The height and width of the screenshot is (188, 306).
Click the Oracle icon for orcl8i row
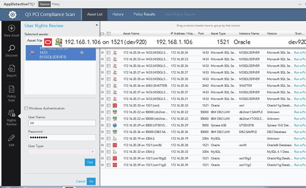(x=115, y=145)
